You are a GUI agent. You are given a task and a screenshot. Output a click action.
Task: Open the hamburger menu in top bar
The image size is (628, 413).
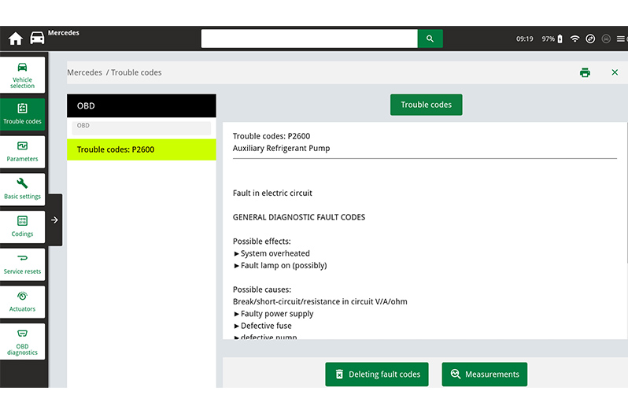[619, 39]
